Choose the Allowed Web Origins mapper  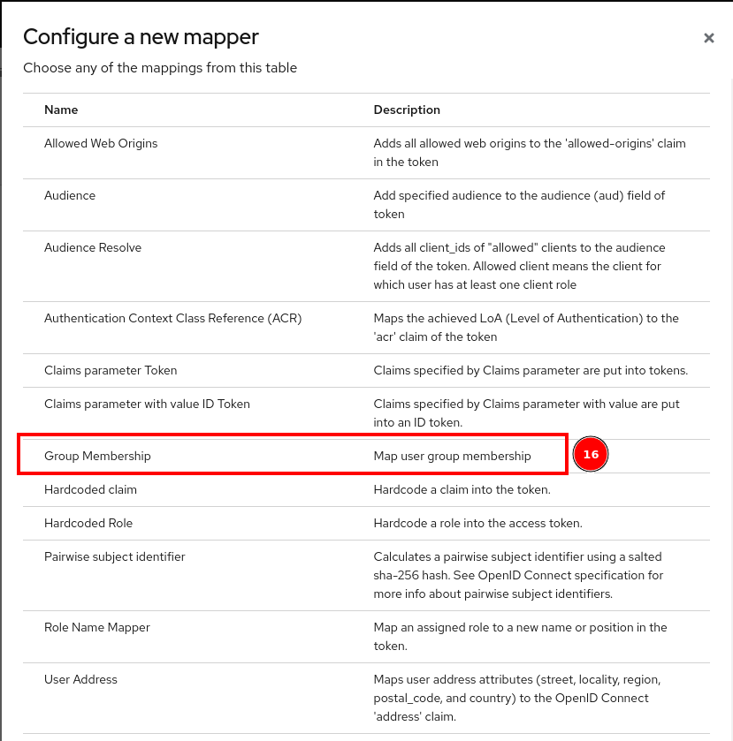pos(101,143)
